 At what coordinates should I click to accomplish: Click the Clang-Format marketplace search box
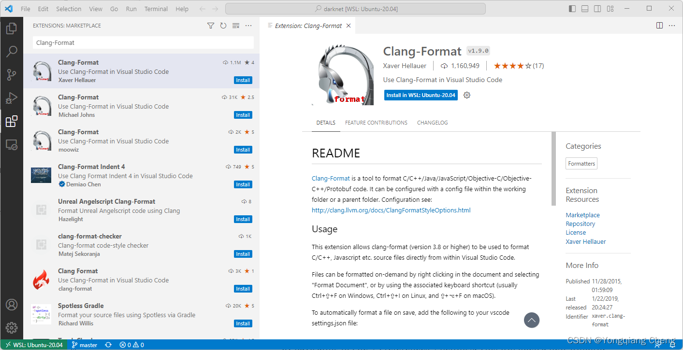[144, 42]
